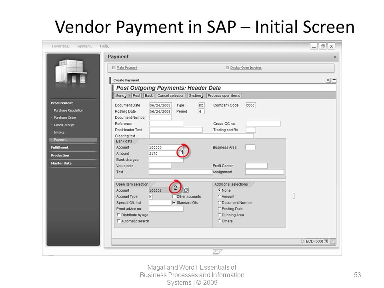Open Purchase Order in the sidebar
The width and height of the screenshot is (384, 288).
(65, 118)
